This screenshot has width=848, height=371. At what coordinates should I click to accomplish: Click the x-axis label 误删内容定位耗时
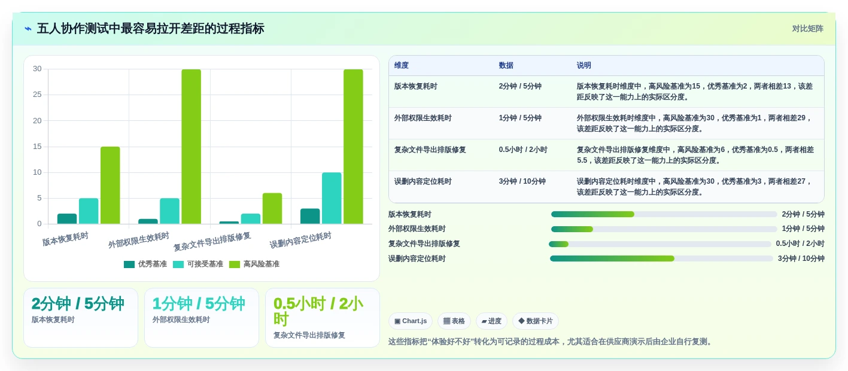coord(300,240)
